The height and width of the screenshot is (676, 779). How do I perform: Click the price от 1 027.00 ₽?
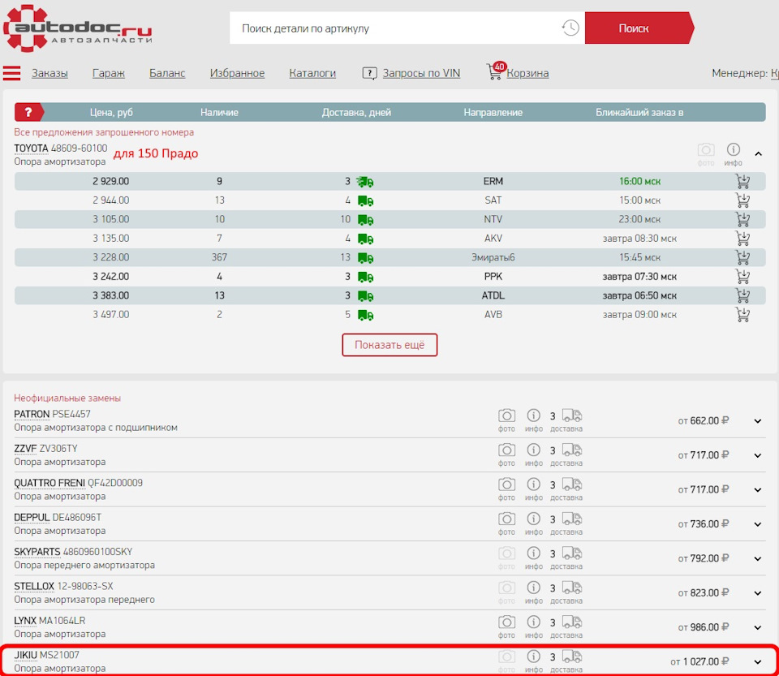[x=699, y=661]
